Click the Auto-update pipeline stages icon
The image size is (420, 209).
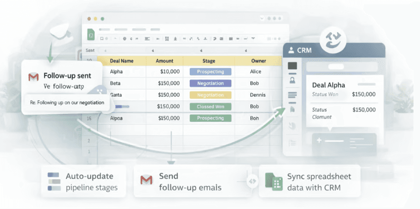(54, 181)
